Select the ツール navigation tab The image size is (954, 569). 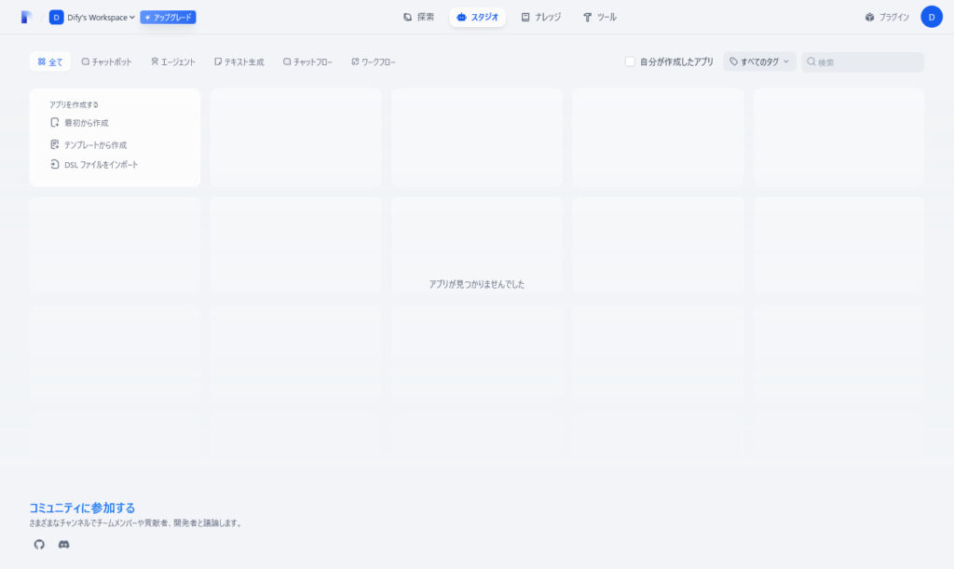(x=599, y=17)
